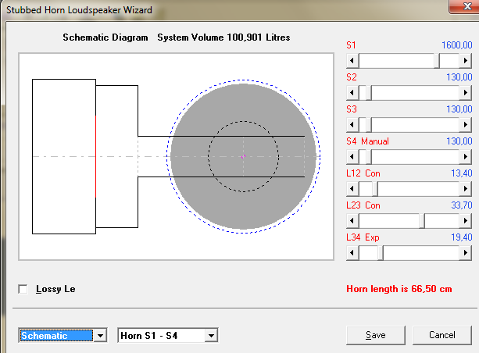Image resolution: width=479 pixels, height=353 pixels.
Task: Click the L23 Con label
Action: pos(363,205)
